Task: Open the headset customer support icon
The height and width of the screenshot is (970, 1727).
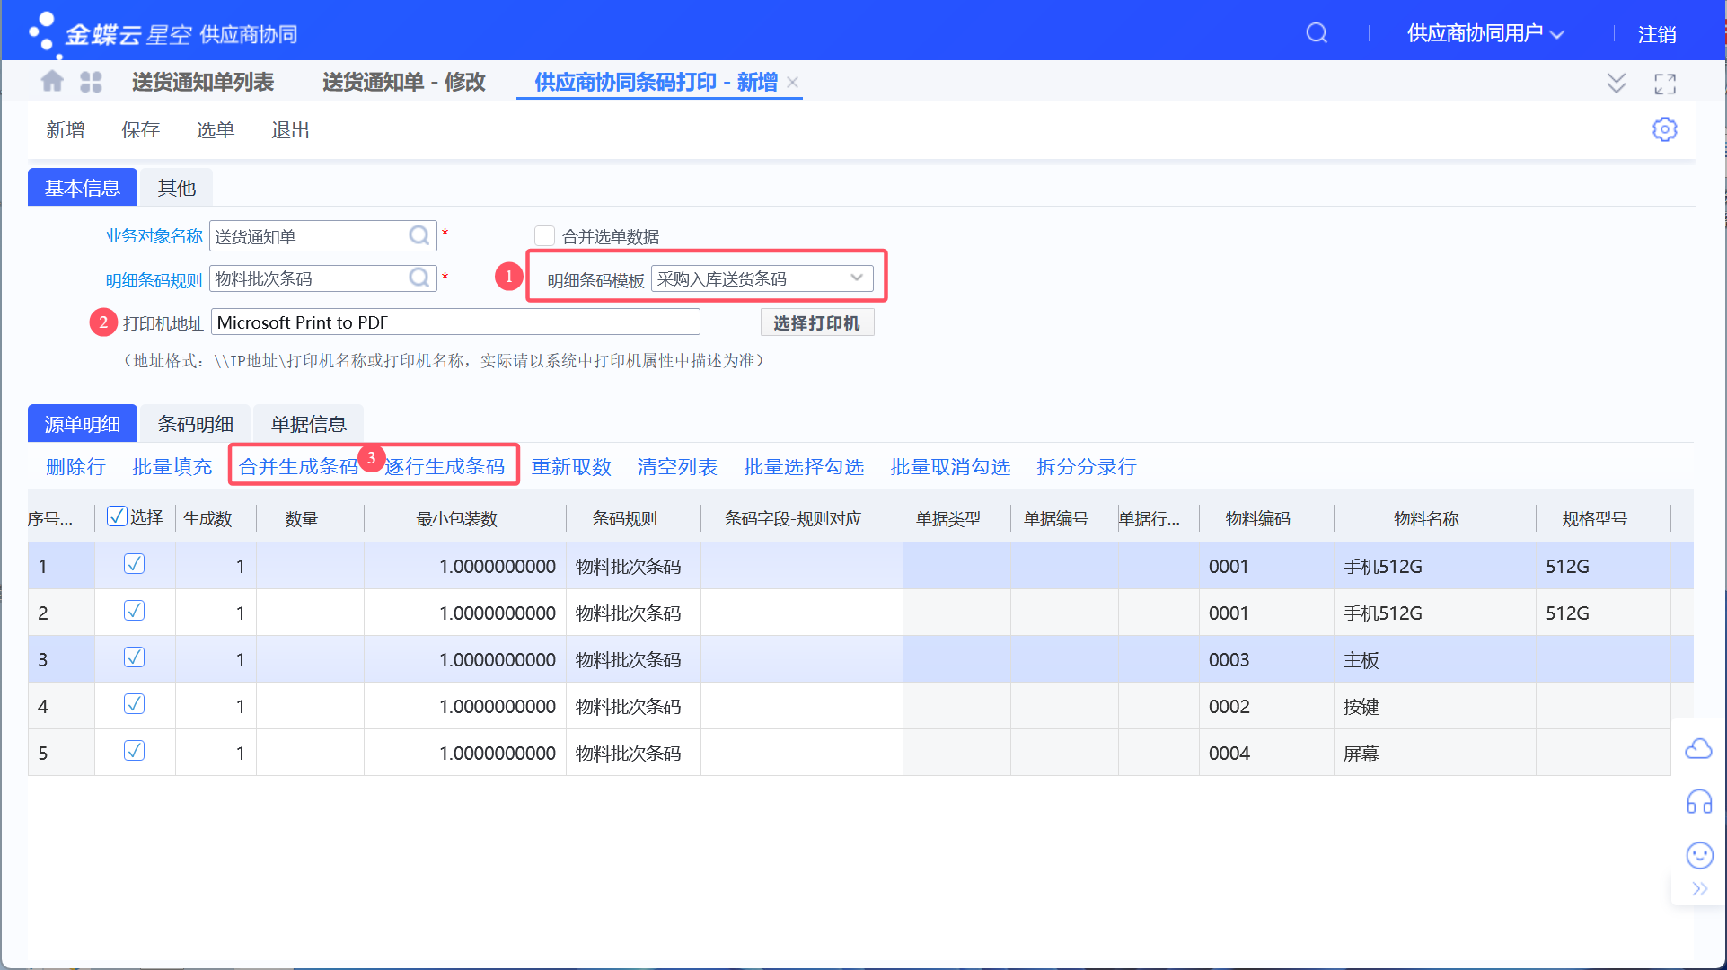Action: pos(1699,801)
